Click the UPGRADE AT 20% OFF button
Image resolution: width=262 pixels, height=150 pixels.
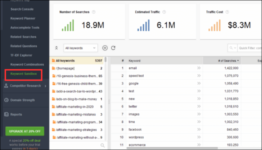point(25,131)
